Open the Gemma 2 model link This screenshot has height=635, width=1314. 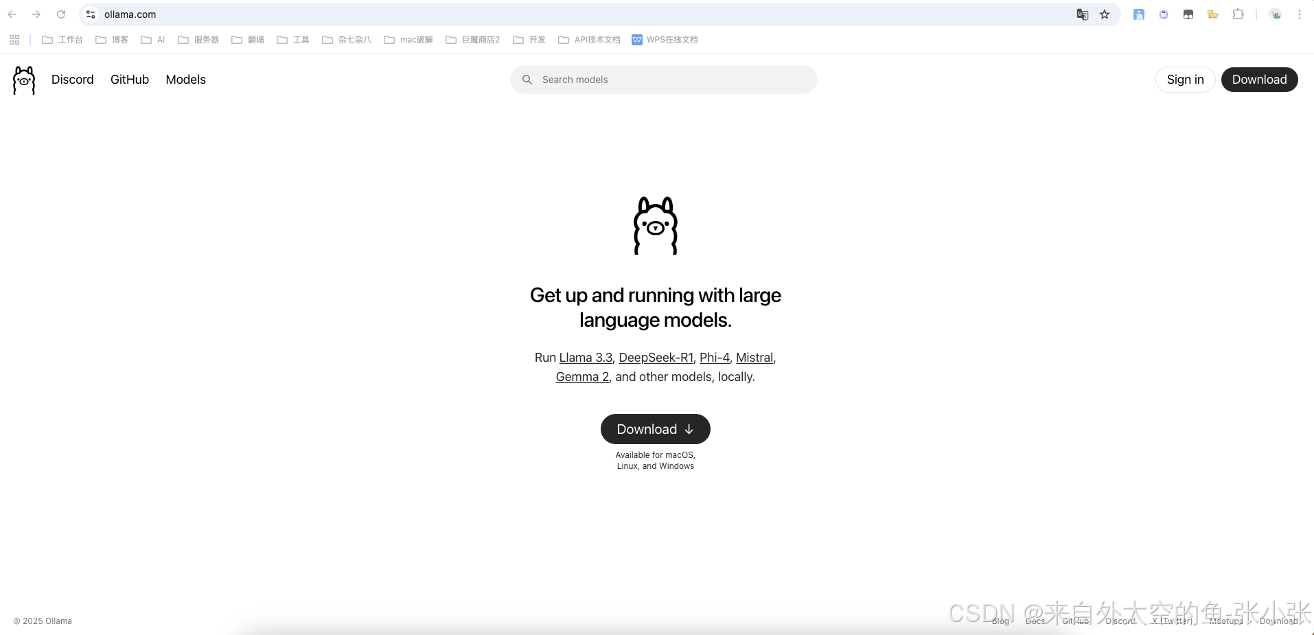coord(582,377)
